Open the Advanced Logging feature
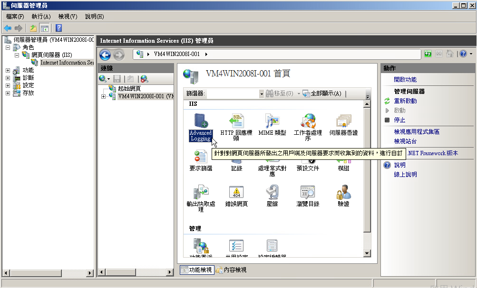The width and height of the screenshot is (477, 288). 201,127
